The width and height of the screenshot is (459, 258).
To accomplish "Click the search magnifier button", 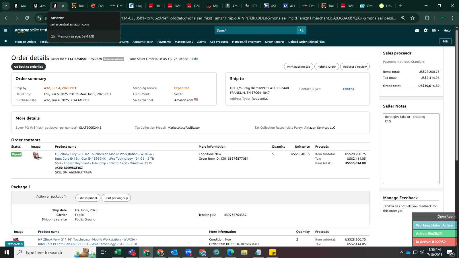I will point(302,30).
